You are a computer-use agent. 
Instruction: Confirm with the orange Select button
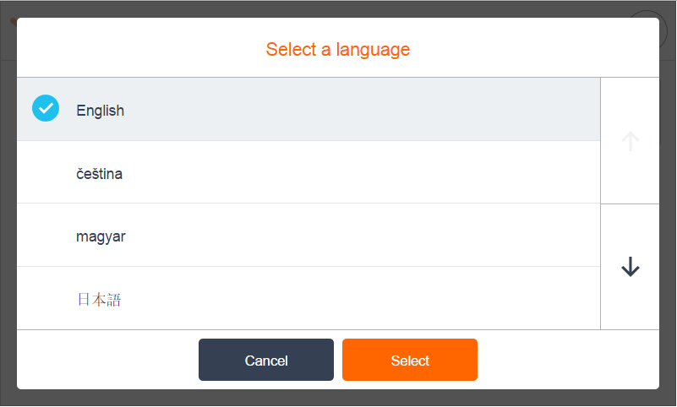(410, 361)
